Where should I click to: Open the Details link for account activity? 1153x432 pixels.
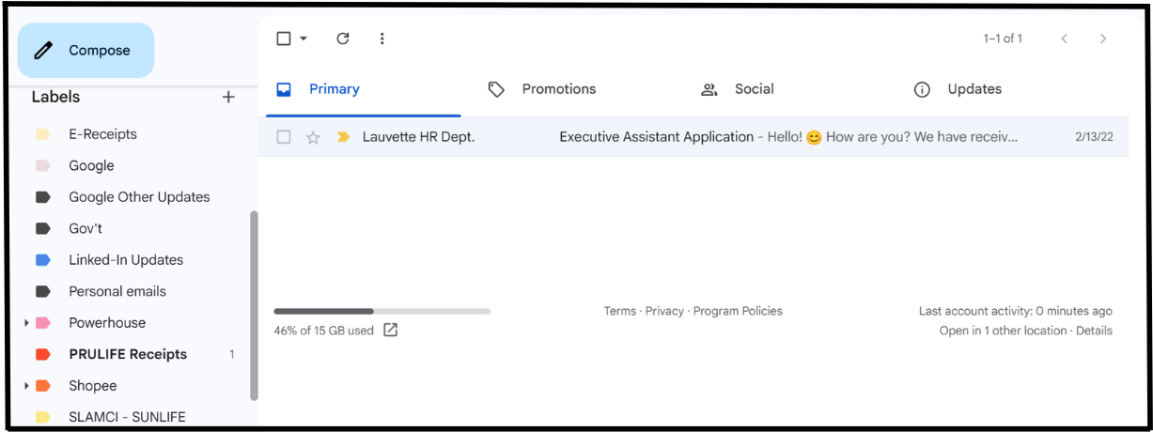[1094, 331]
